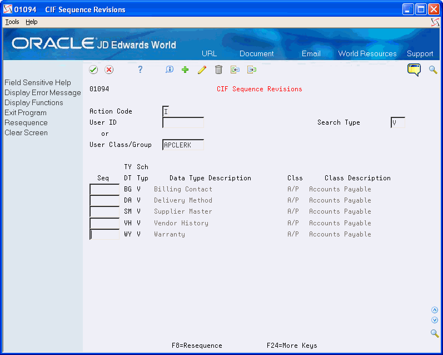This screenshot has height=355, width=443.
Task: Click F8=Resequence function key text
Action: coord(197,346)
